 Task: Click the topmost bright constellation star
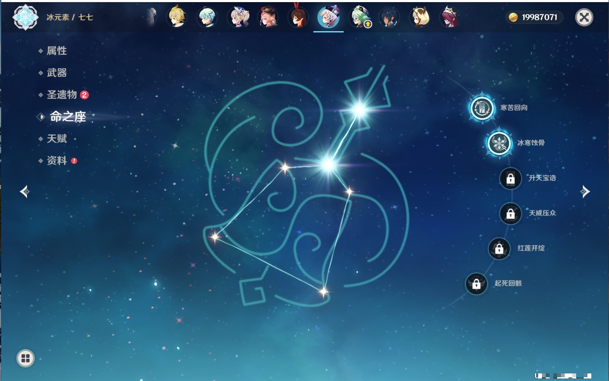pos(359,110)
